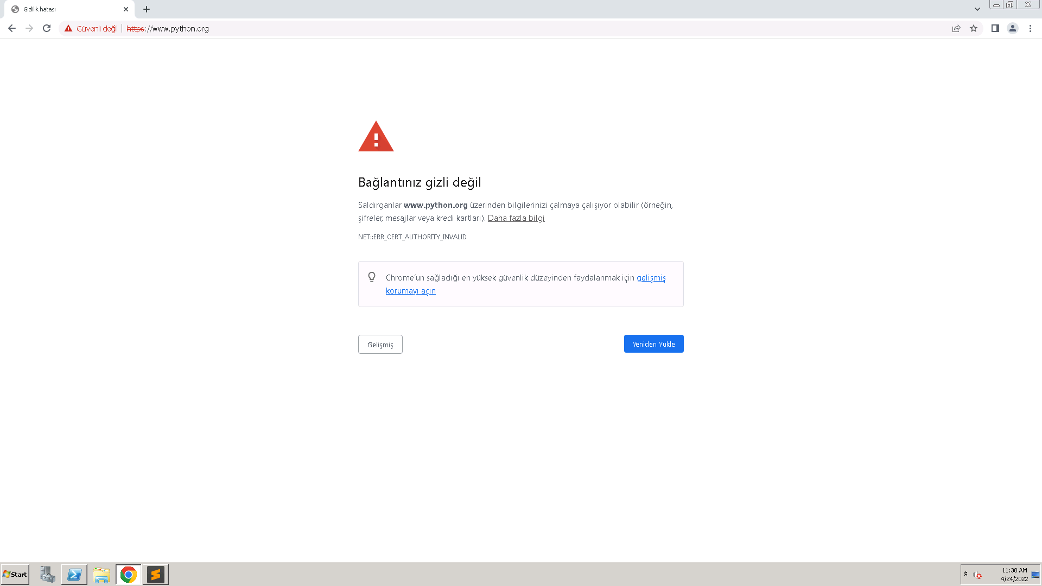This screenshot has height=586, width=1042.
Task: Go back to the previous page
Action: coord(12,28)
